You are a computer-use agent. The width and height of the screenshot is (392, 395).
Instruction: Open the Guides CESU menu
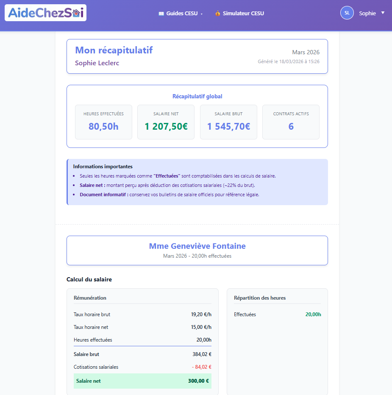click(x=181, y=14)
